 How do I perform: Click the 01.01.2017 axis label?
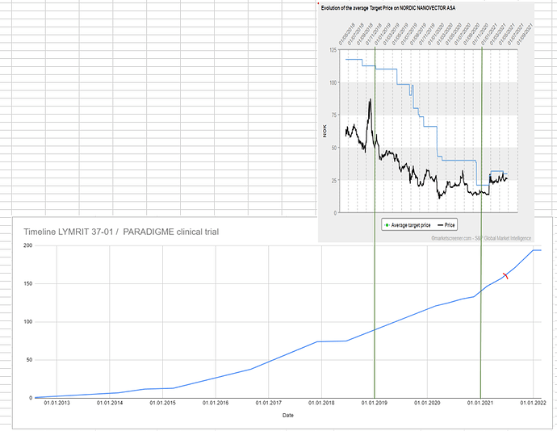click(269, 403)
